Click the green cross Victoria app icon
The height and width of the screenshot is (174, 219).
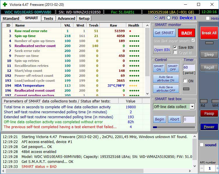pyautogui.click(x=5, y=4)
